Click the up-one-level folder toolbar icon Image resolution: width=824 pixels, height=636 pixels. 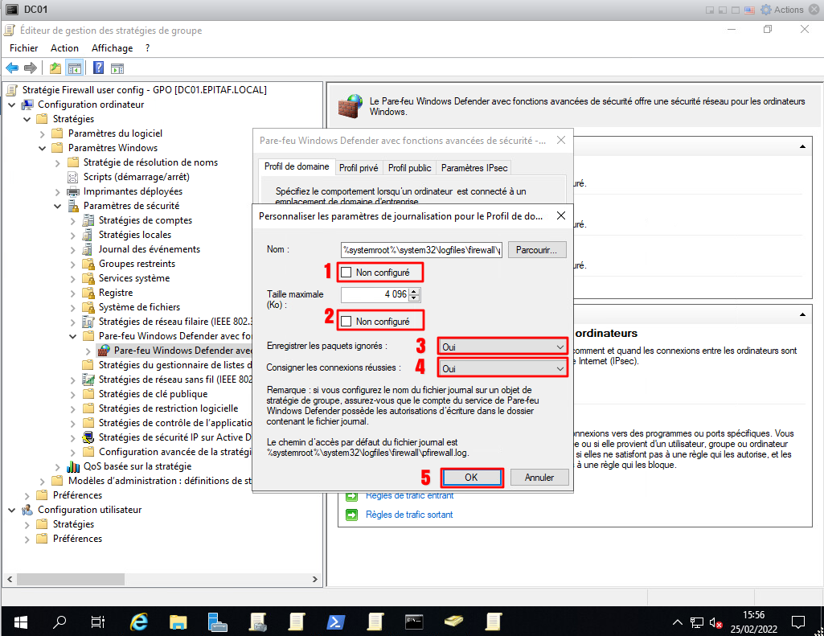[55, 68]
